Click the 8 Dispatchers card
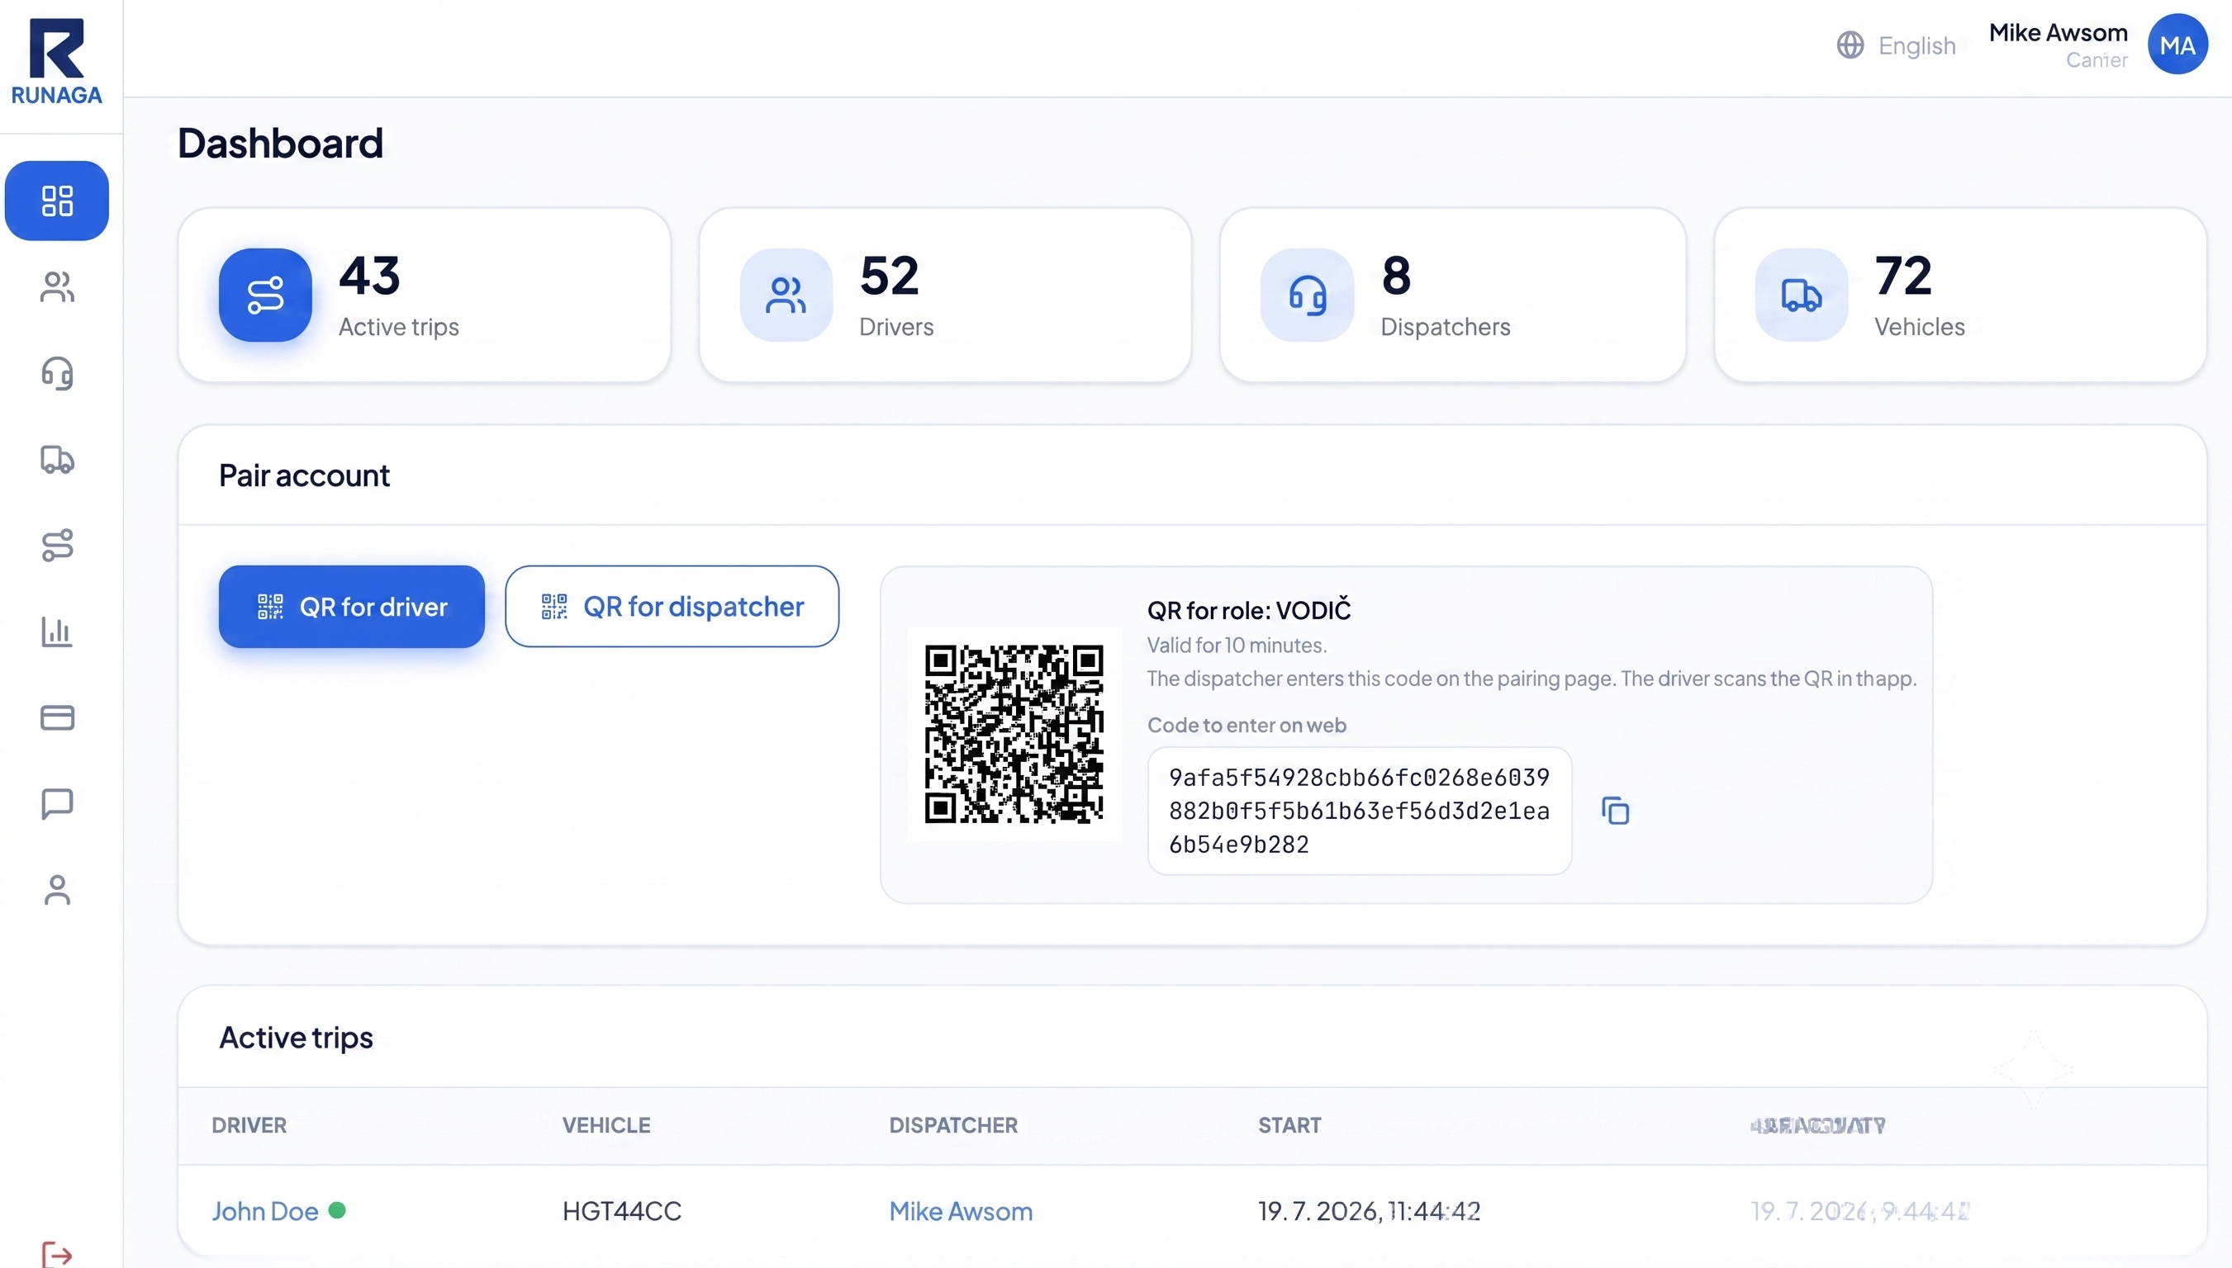This screenshot has width=2232, height=1268. pyautogui.click(x=1452, y=295)
